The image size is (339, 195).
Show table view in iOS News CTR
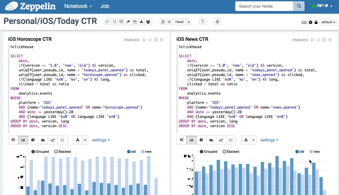tap(182, 140)
